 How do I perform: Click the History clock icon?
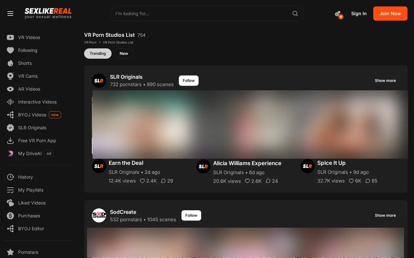point(10,177)
